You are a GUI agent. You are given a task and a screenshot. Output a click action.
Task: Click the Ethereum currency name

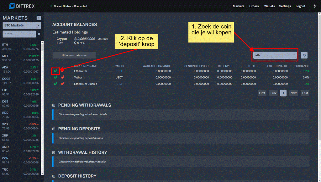[x=81, y=71]
